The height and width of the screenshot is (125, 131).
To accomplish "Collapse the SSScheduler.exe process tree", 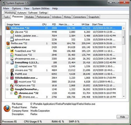I will [x=7, y=78].
